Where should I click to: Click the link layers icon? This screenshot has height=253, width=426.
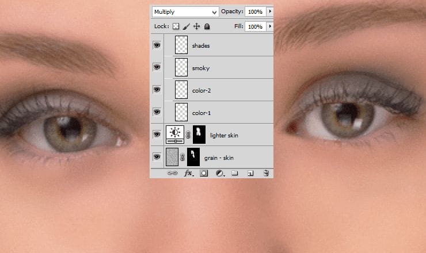click(x=172, y=172)
